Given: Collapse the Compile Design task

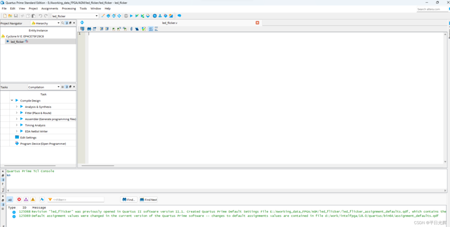Looking at the screenshot, I should (12, 100).
